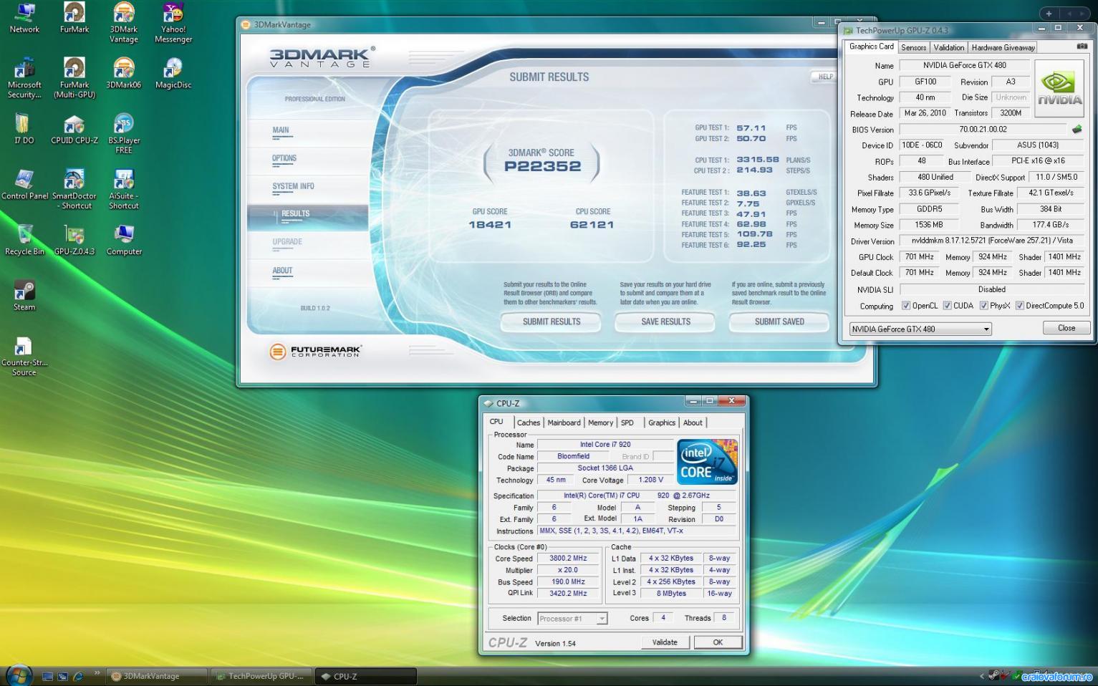Click the Windows Start orb

19,675
